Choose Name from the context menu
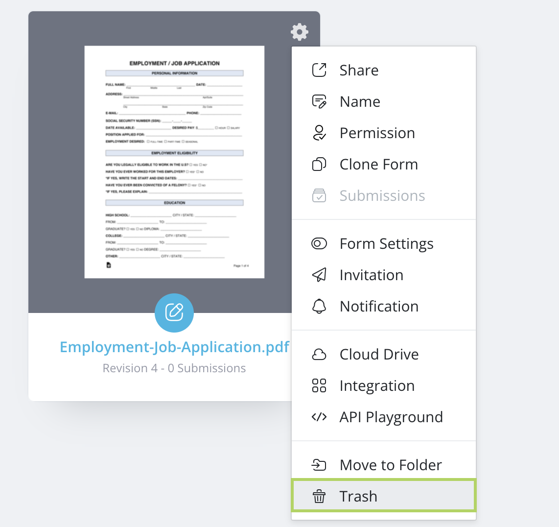This screenshot has width=559, height=527. (360, 101)
